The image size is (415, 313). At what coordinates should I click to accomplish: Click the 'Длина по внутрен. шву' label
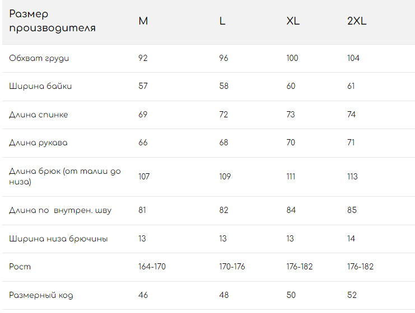click(60, 211)
